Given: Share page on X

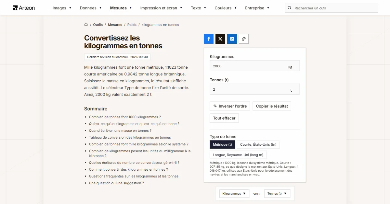Looking at the screenshot, I should (220, 39).
